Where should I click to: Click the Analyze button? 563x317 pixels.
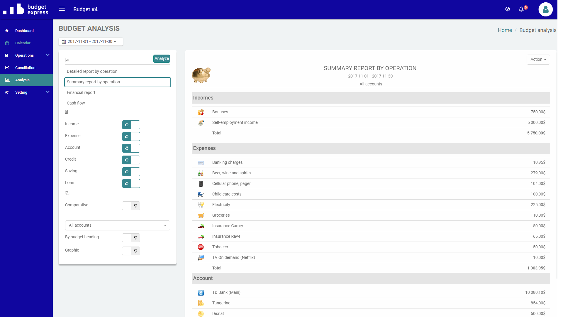(x=162, y=58)
